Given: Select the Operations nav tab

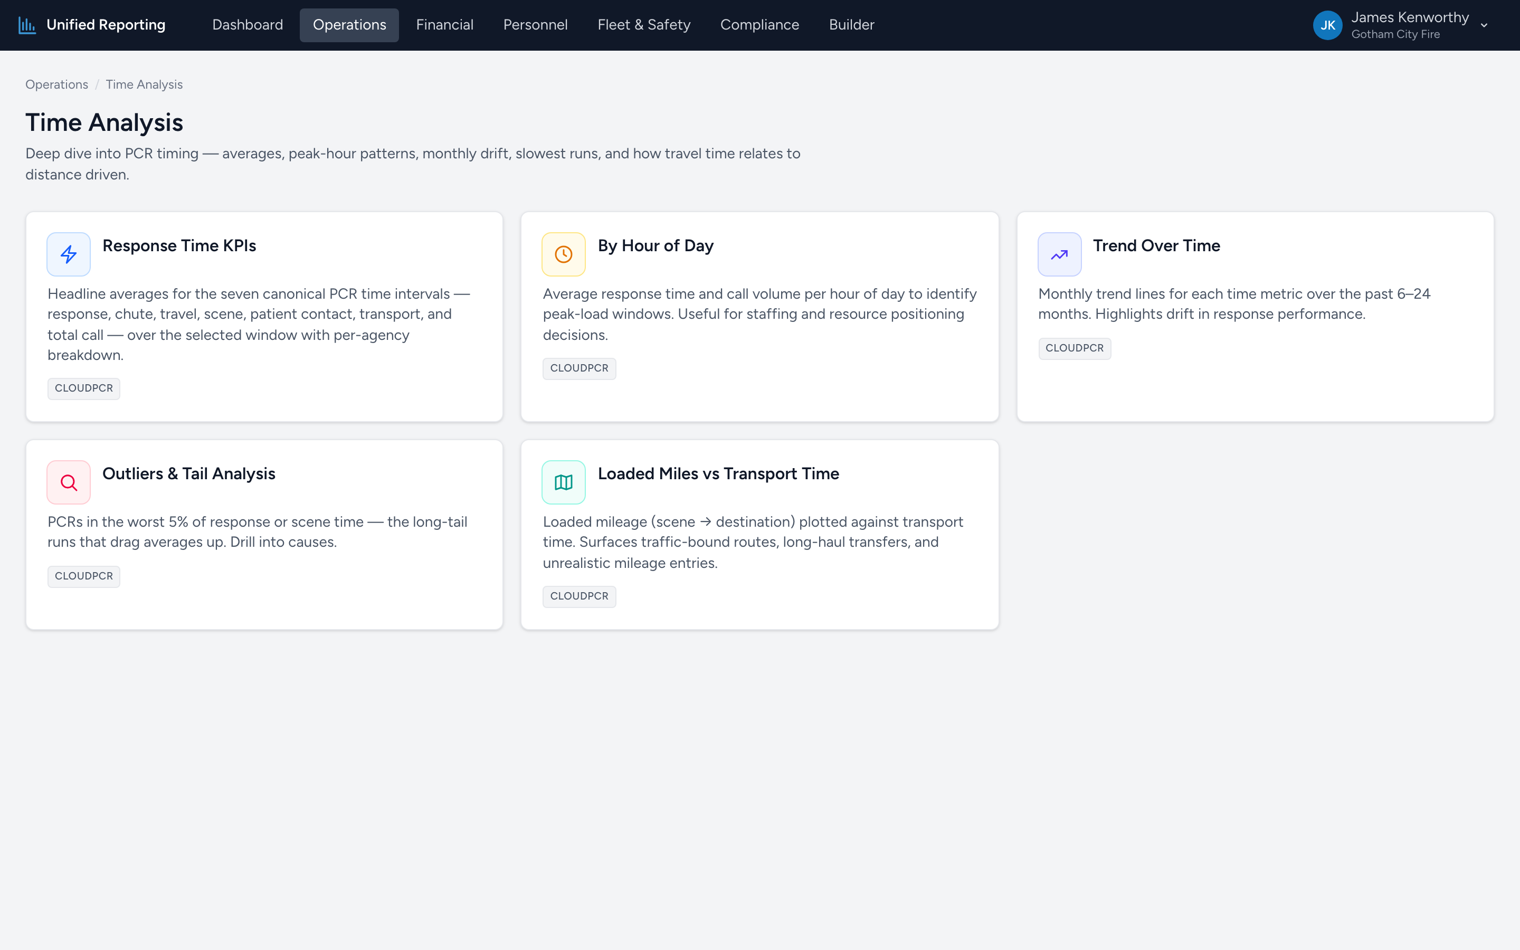Looking at the screenshot, I should (x=349, y=25).
